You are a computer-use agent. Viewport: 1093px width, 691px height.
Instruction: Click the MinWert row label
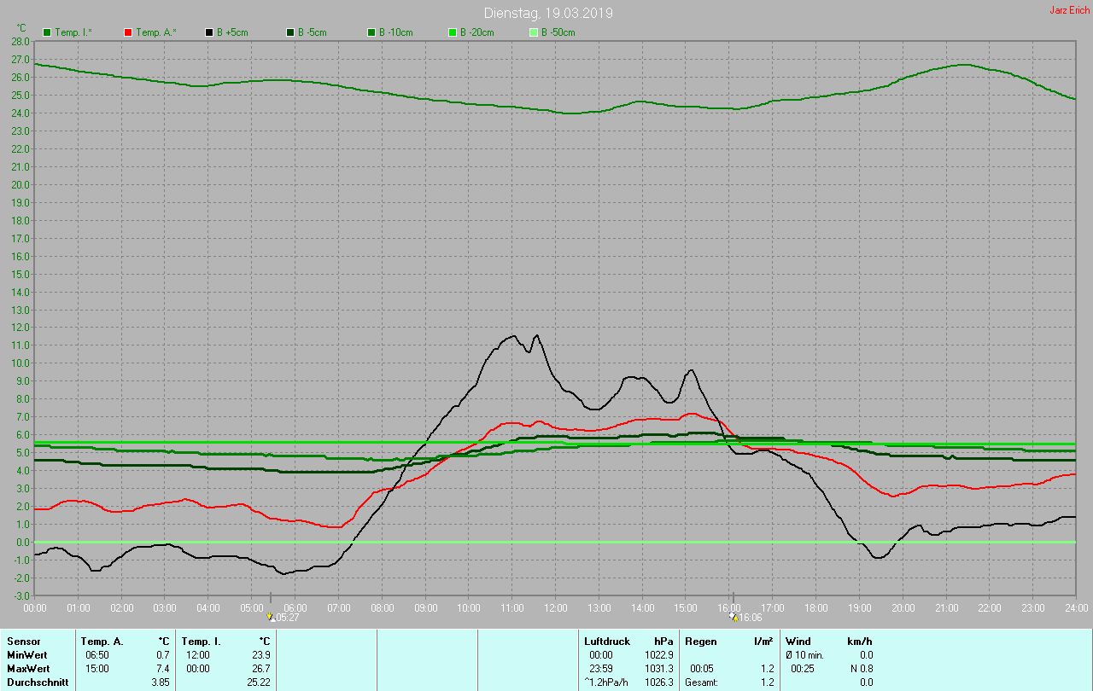[26, 654]
